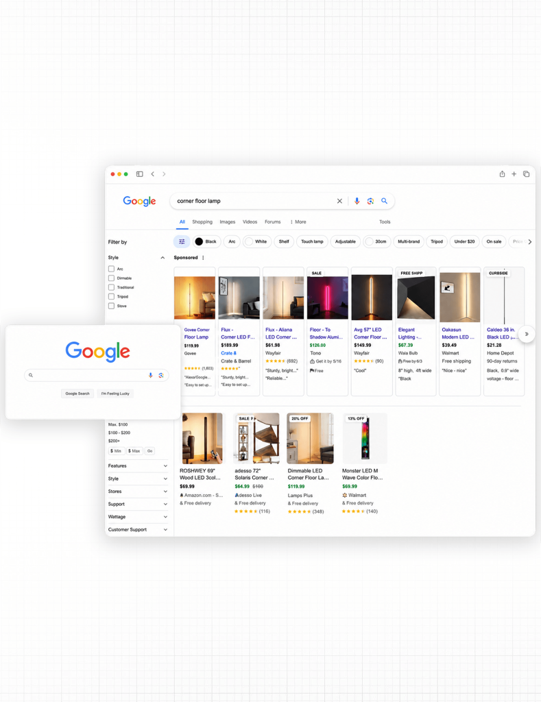Open the browser share icon
541x702 pixels.
tap(502, 173)
